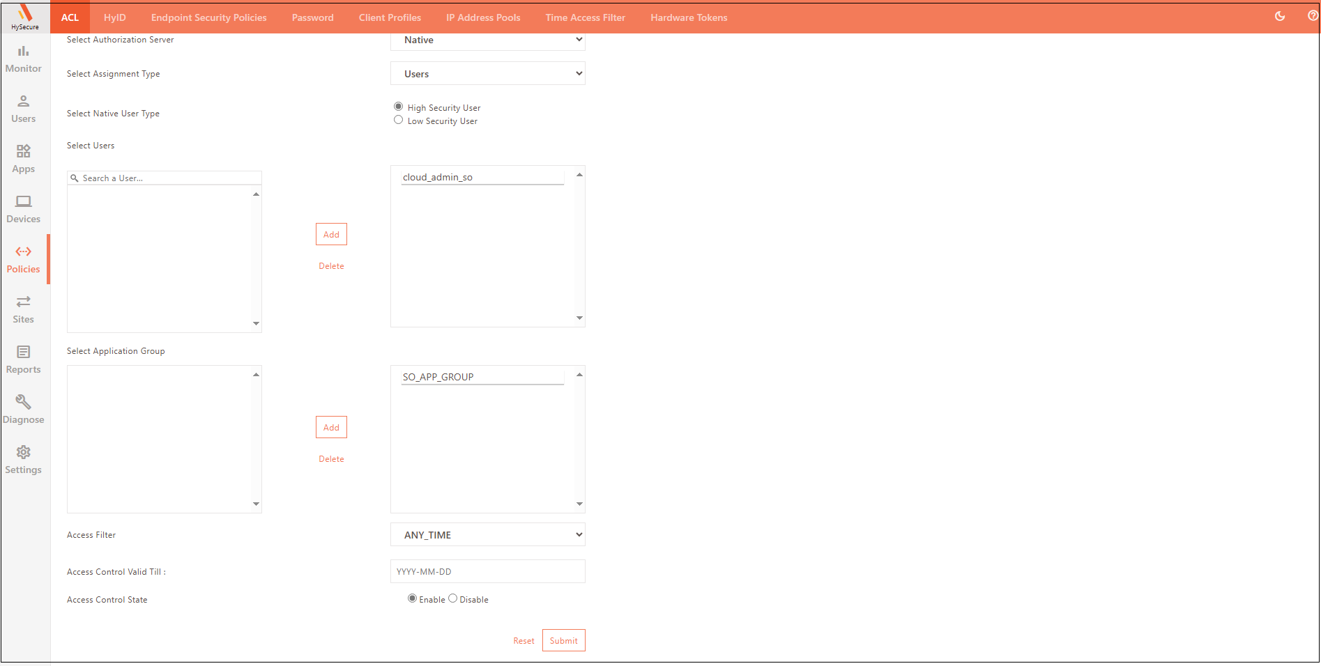1321x666 pixels.
Task: Open the Apps sidebar icon
Action: (x=24, y=159)
